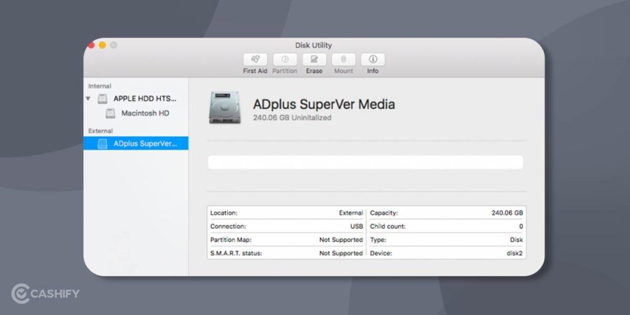Viewport: 630px width, 315px height.
Task: Click the Child count value 0
Action: [521, 226]
